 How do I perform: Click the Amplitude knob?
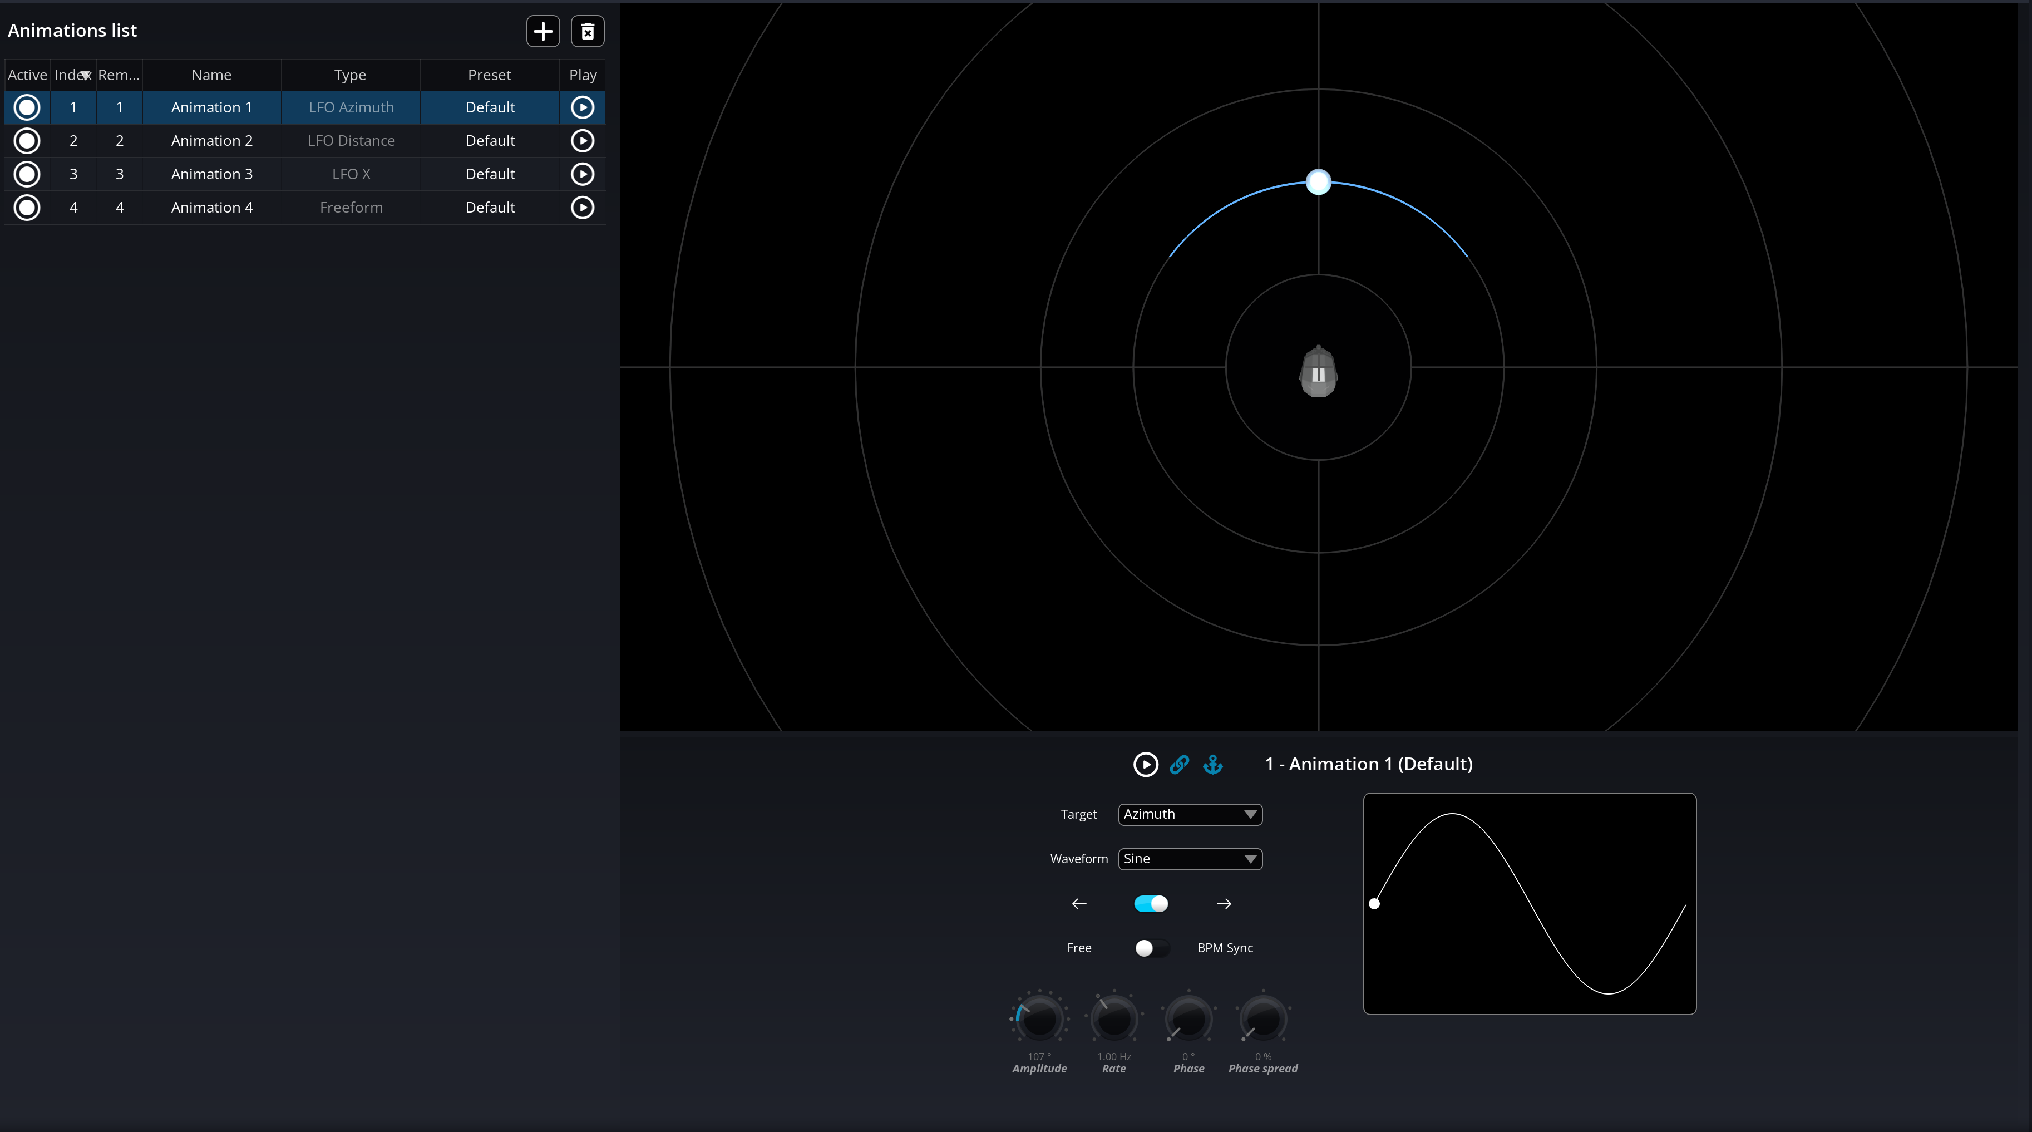pyautogui.click(x=1039, y=1018)
